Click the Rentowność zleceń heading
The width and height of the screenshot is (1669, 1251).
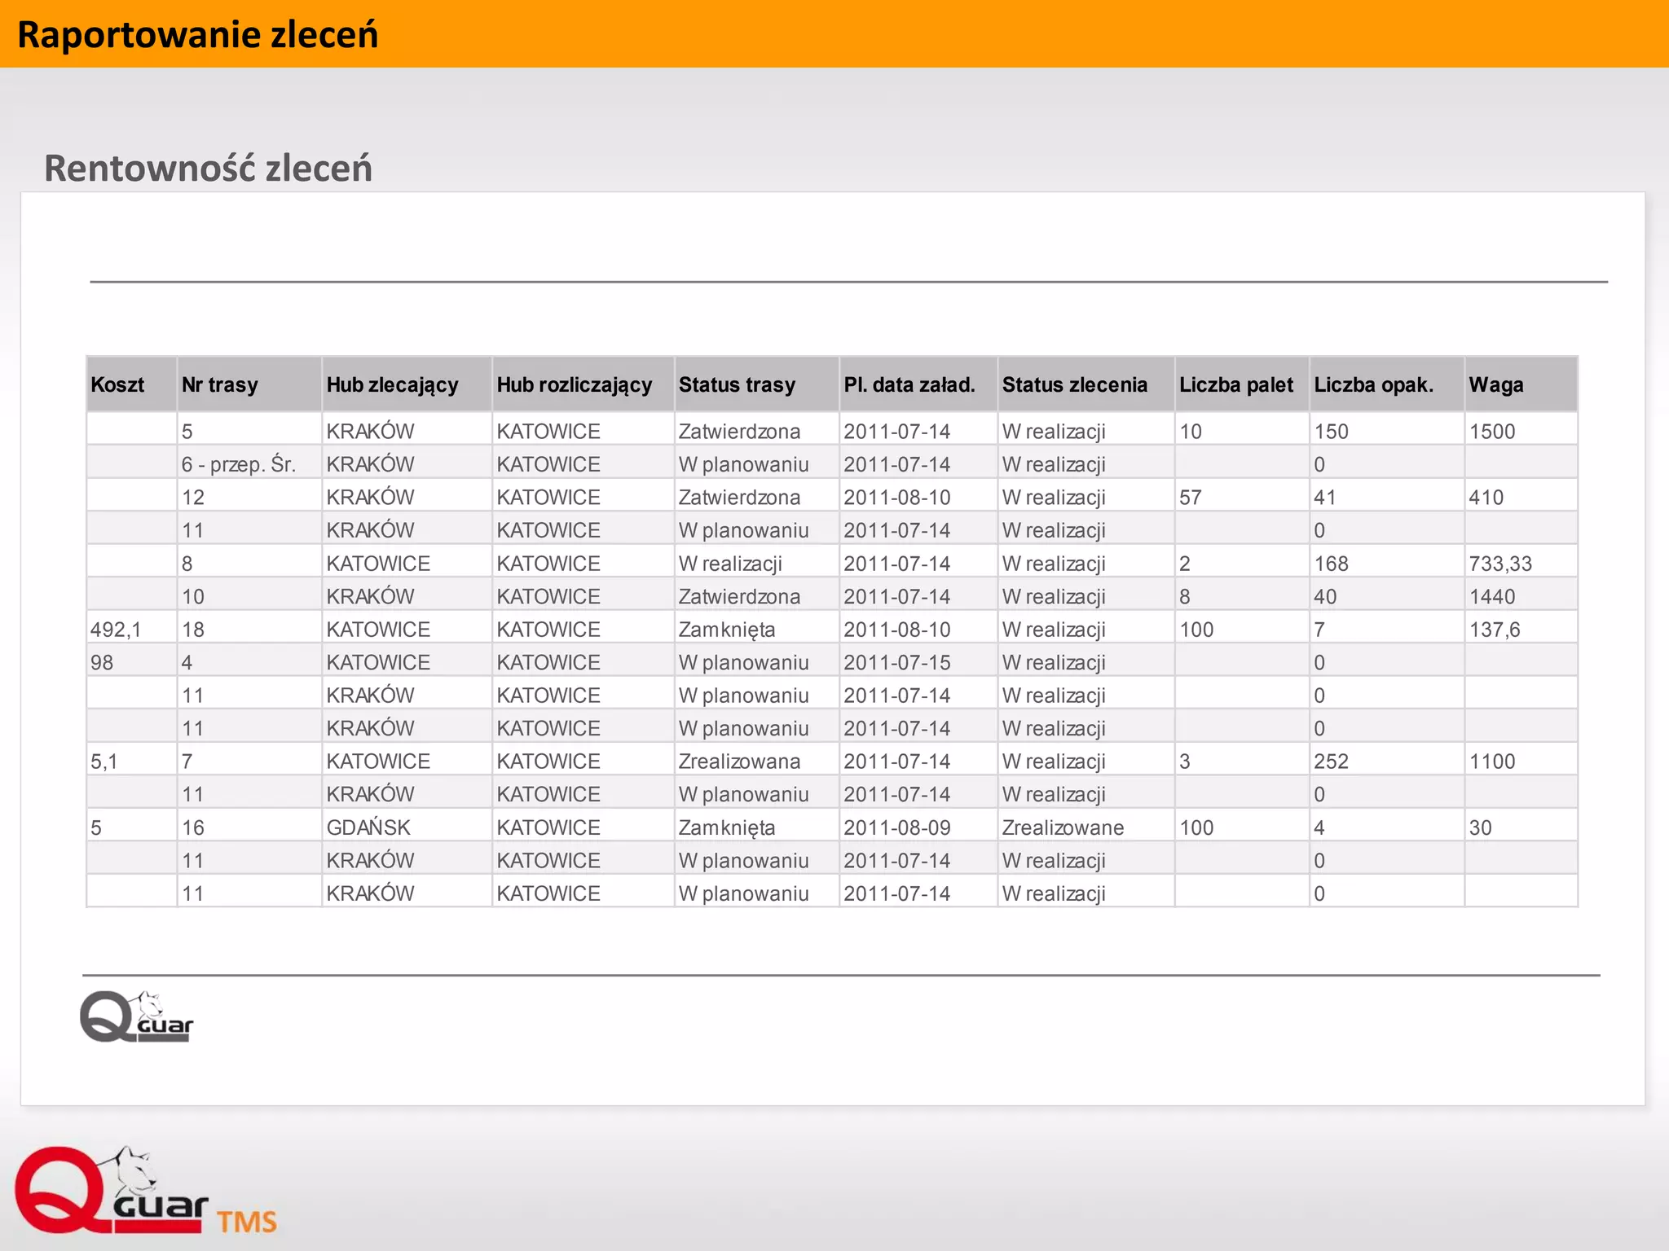click(208, 168)
